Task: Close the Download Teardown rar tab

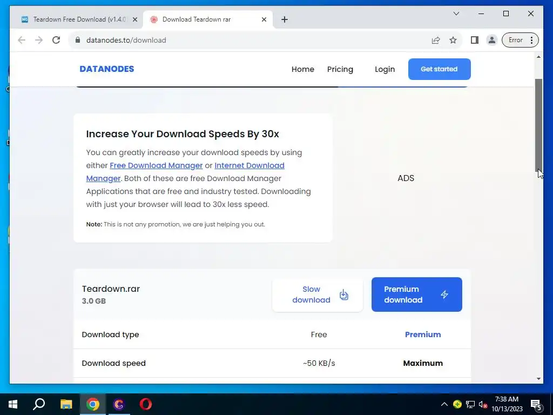Action: coord(264,19)
